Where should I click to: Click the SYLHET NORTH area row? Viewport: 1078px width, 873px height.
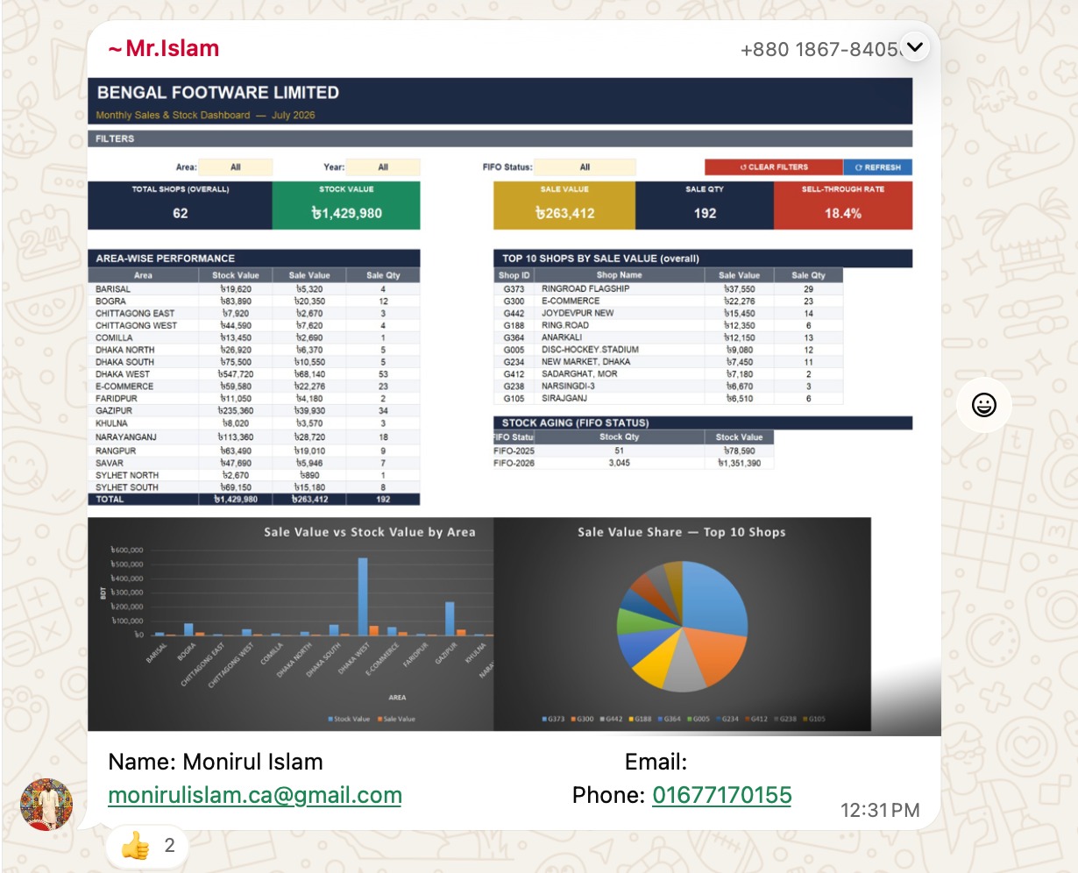click(x=254, y=475)
